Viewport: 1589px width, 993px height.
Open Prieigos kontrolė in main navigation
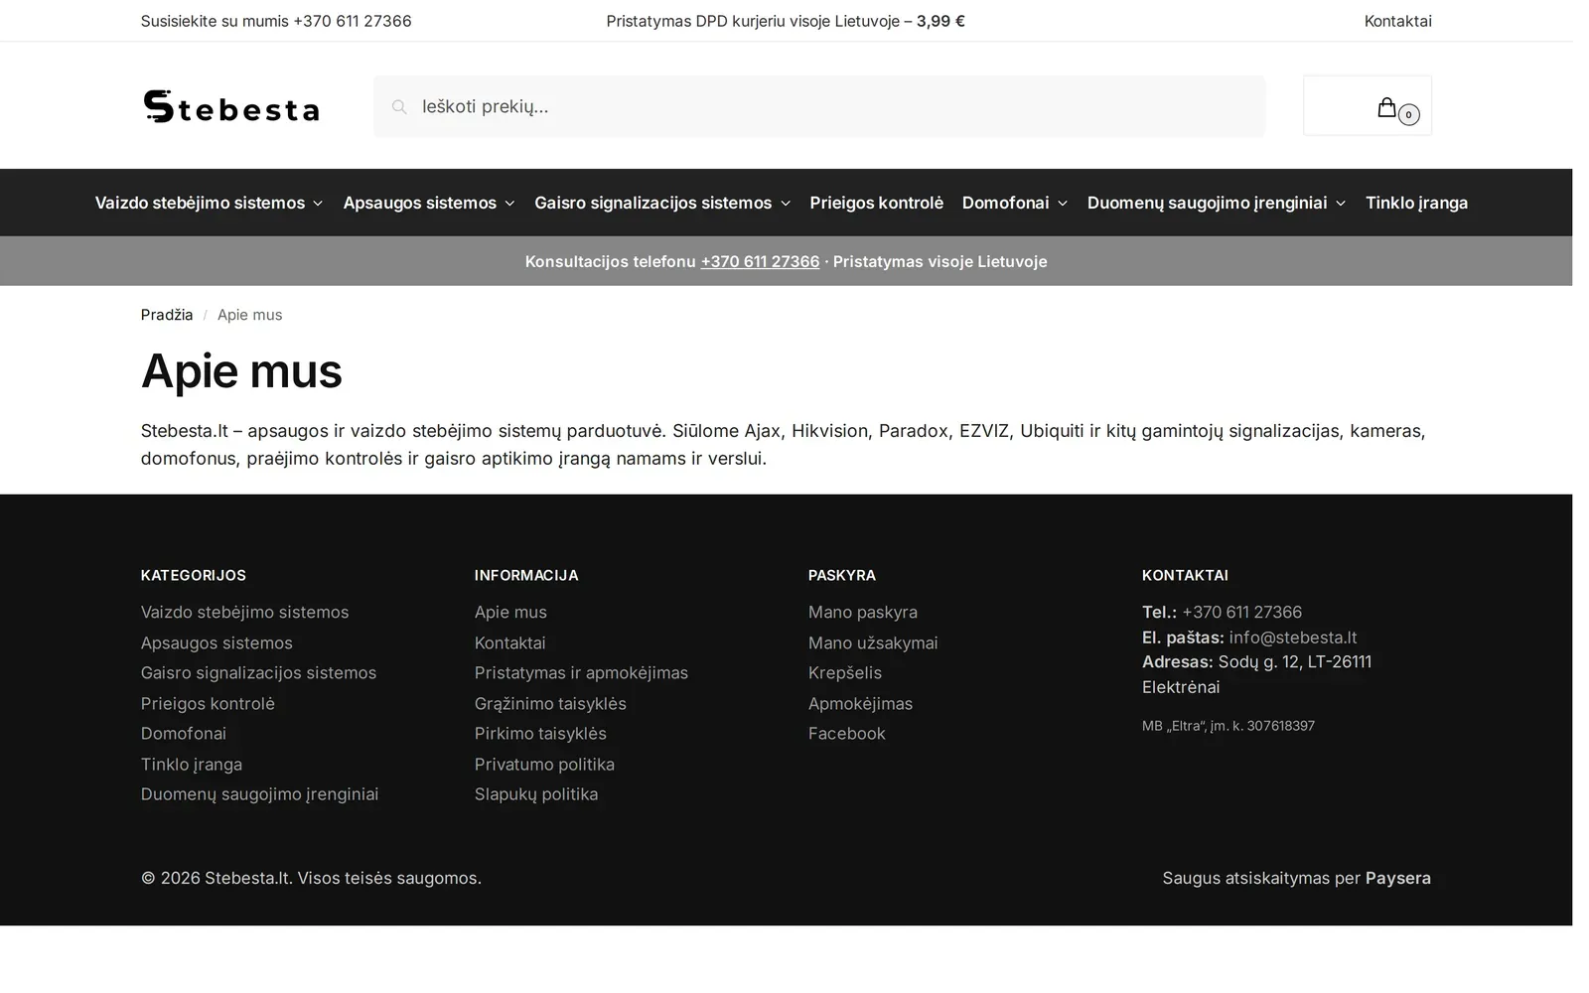tap(876, 203)
